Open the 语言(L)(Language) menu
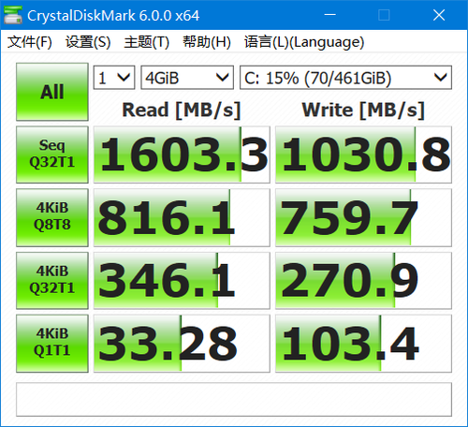This screenshot has width=468, height=427. 304,42
